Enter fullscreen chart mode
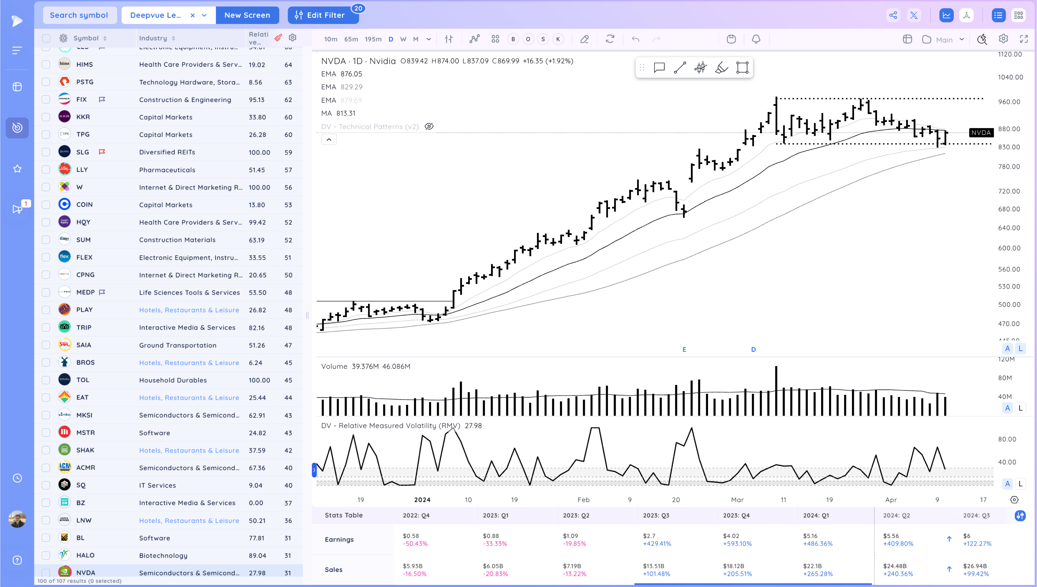 (x=1024, y=39)
